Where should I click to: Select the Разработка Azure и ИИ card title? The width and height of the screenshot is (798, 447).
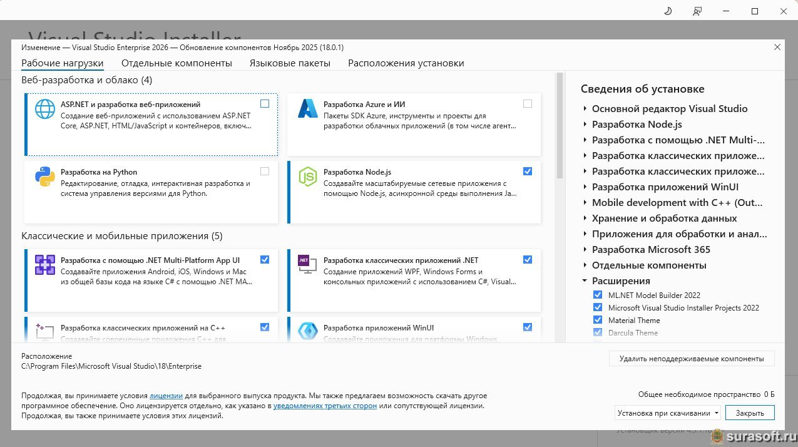pyautogui.click(x=364, y=105)
